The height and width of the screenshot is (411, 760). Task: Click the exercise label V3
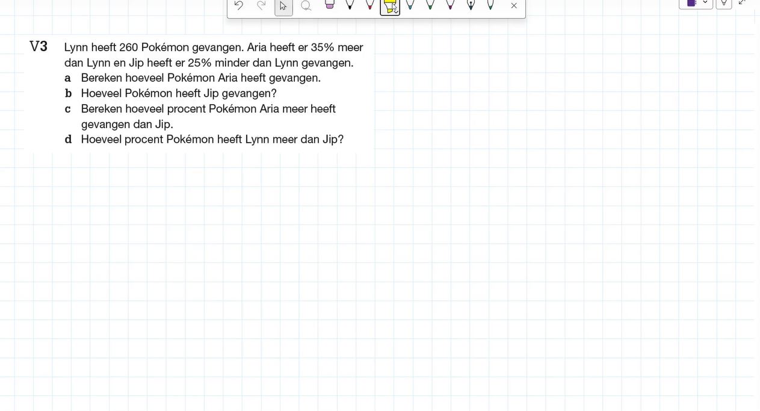pos(39,47)
